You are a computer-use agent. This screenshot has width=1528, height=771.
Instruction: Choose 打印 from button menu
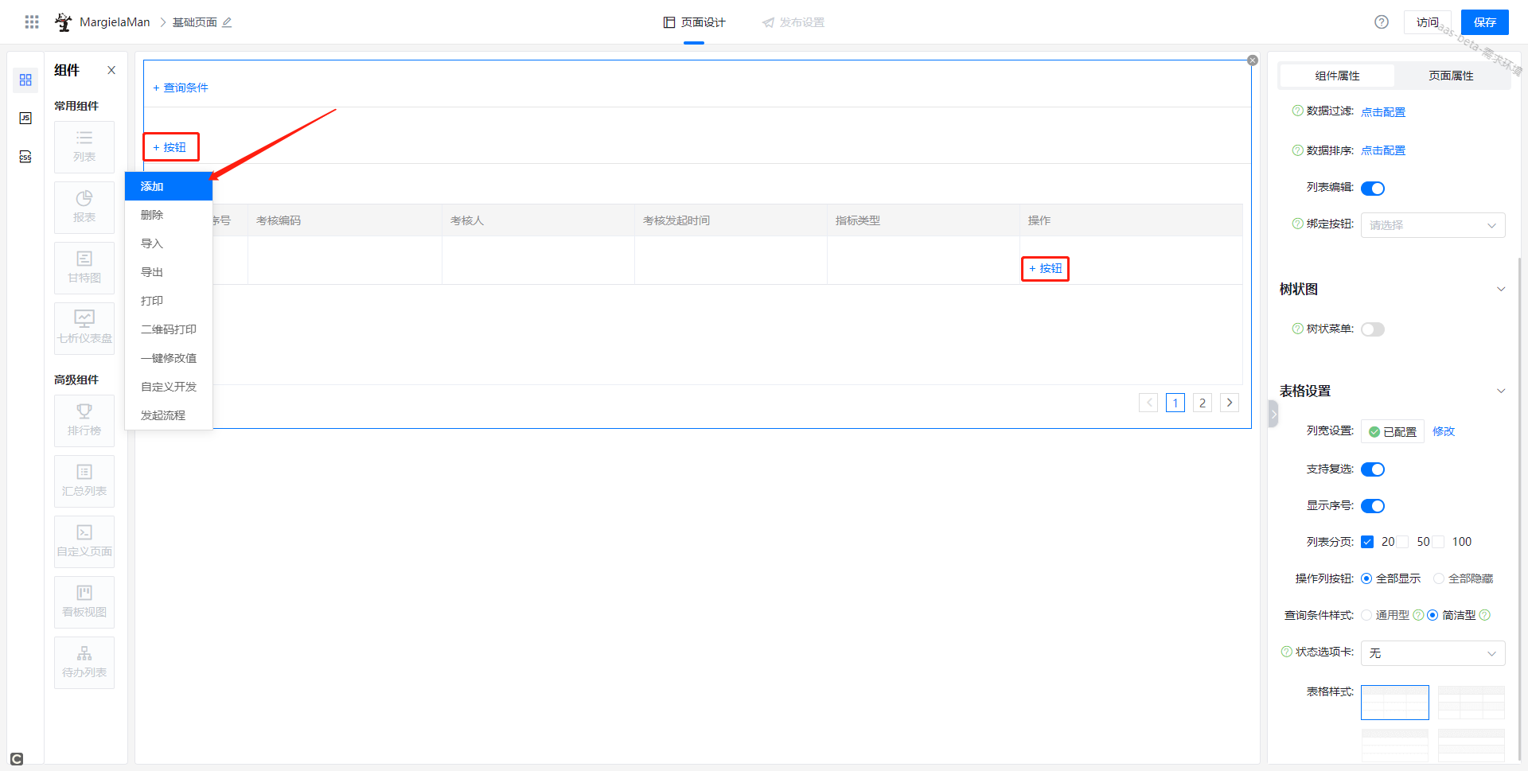[x=169, y=301]
